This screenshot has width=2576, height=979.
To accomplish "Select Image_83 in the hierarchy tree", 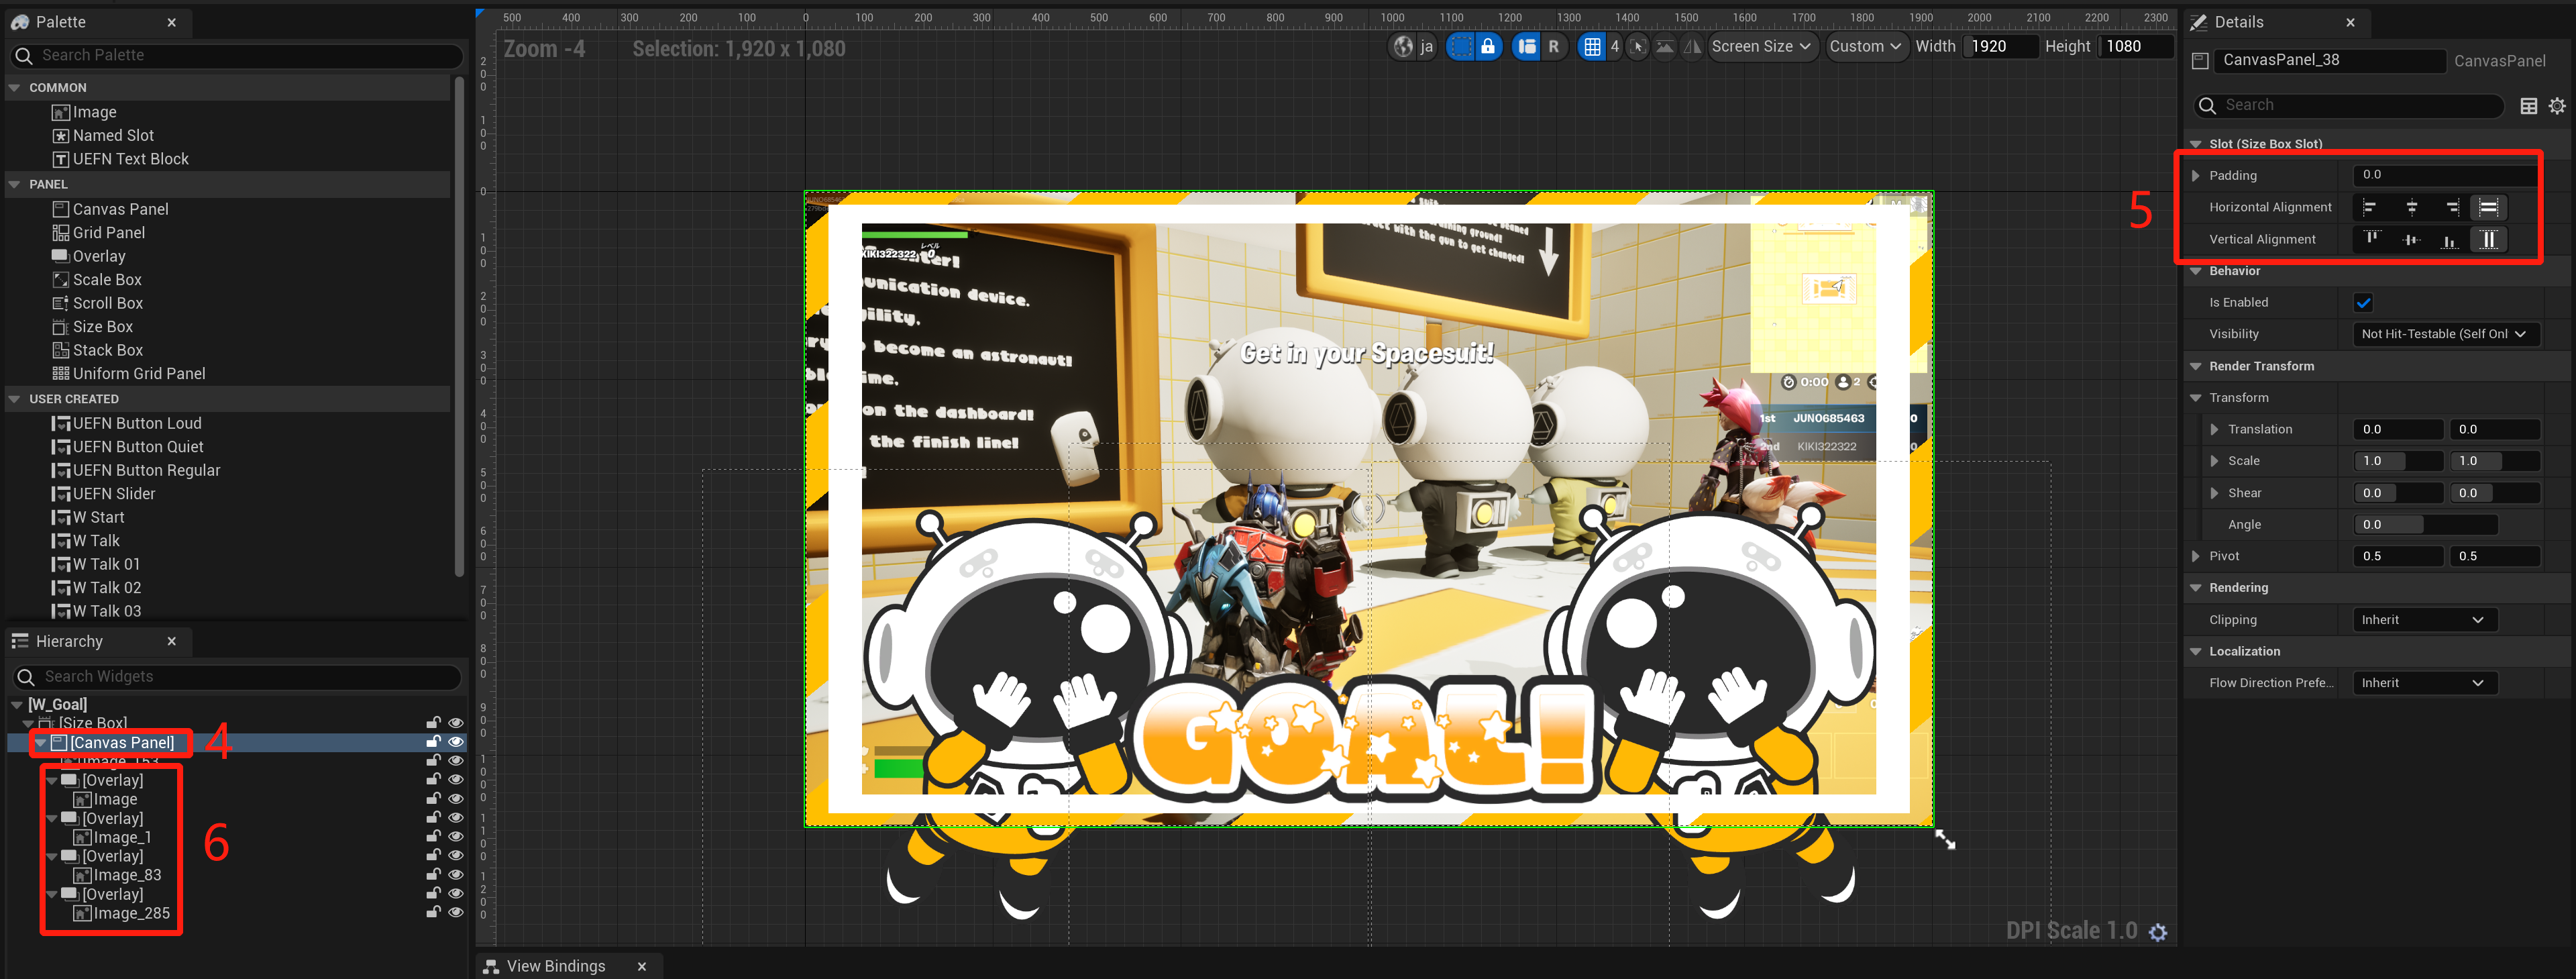I will point(127,875).
